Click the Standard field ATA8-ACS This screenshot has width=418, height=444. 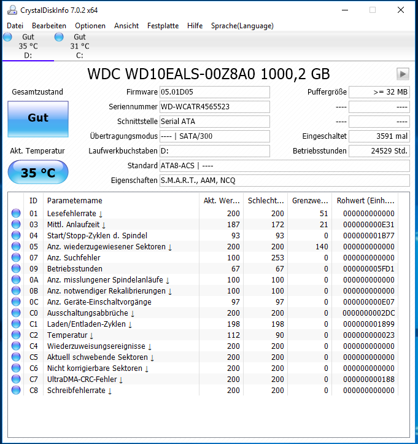[285, 166]
